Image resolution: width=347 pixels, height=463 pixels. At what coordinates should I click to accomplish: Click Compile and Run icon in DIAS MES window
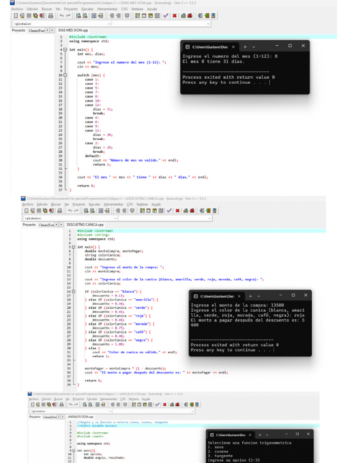150,16
